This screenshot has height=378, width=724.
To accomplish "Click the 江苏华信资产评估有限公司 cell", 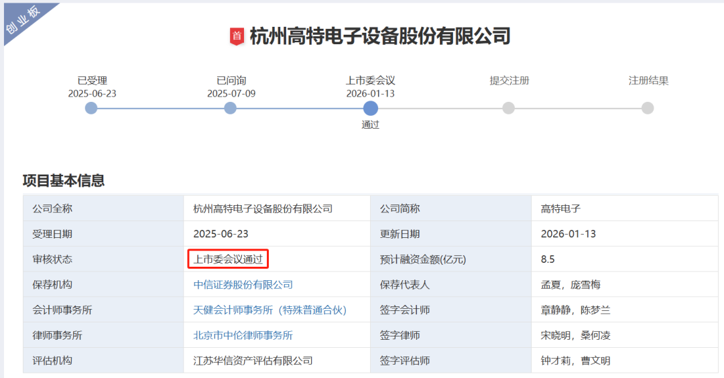I will [253, 361].
